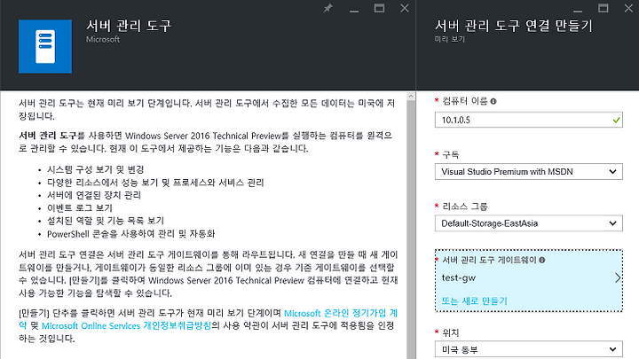Screen dimensions: 639x359
Task: Click the 미리 보기 subtitle
Action: click(x=449, y=39)
